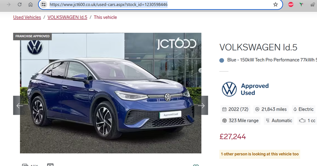Click the FRANCHISE APPROVED badge
This screenshot has height=166, width=317.
tap(32, 36)
